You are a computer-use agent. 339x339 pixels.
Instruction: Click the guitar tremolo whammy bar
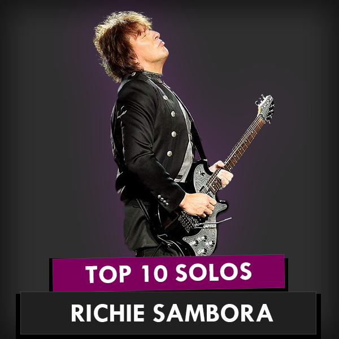pyautogui.click(x=213, y=223)
